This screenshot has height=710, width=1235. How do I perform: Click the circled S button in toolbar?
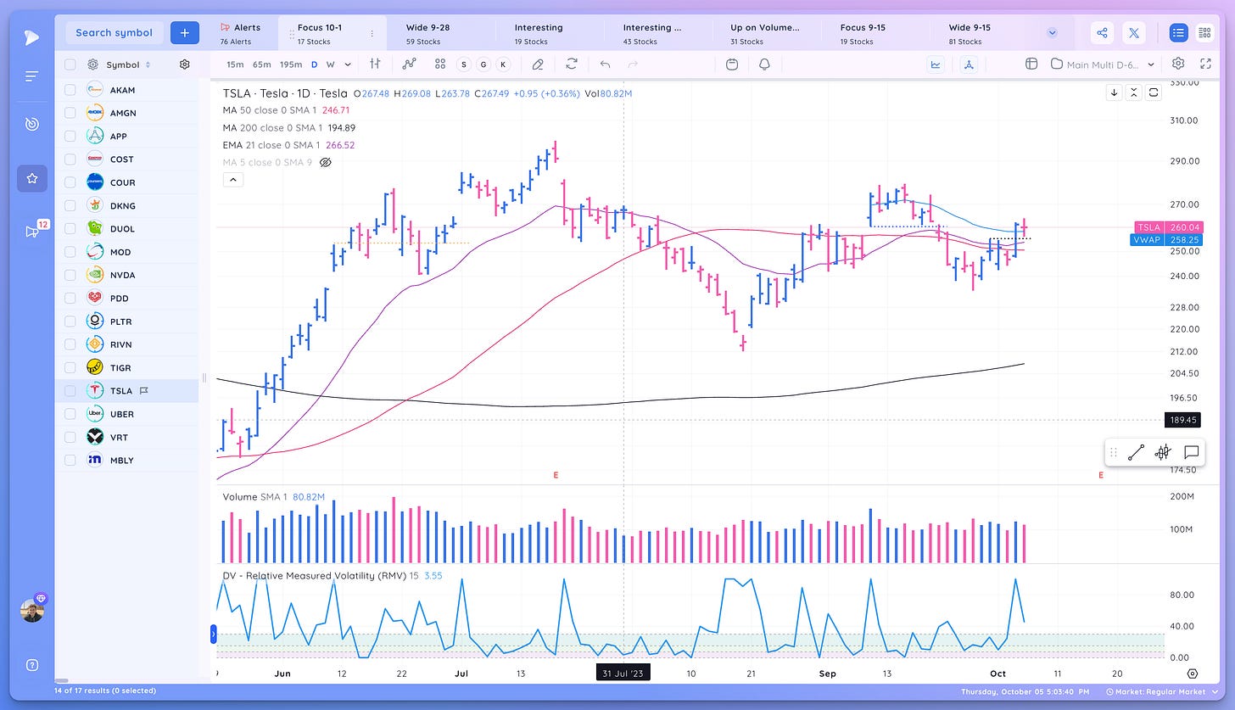(464, 64)
